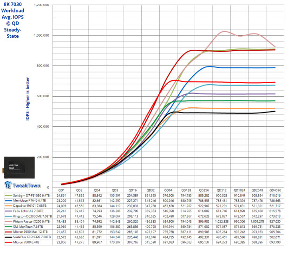Click the blue line key beside Memblaze

pos(8,201)
